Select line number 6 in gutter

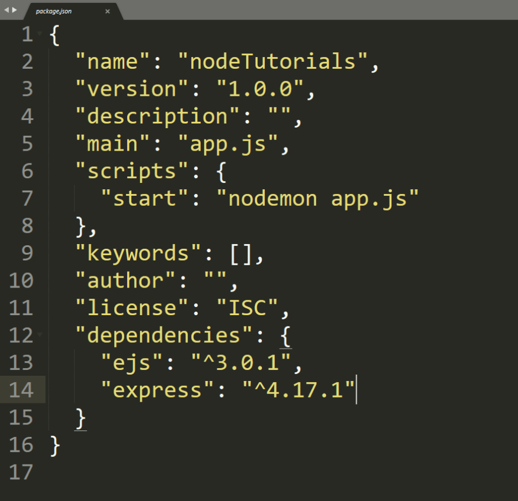tap(28, 171)
